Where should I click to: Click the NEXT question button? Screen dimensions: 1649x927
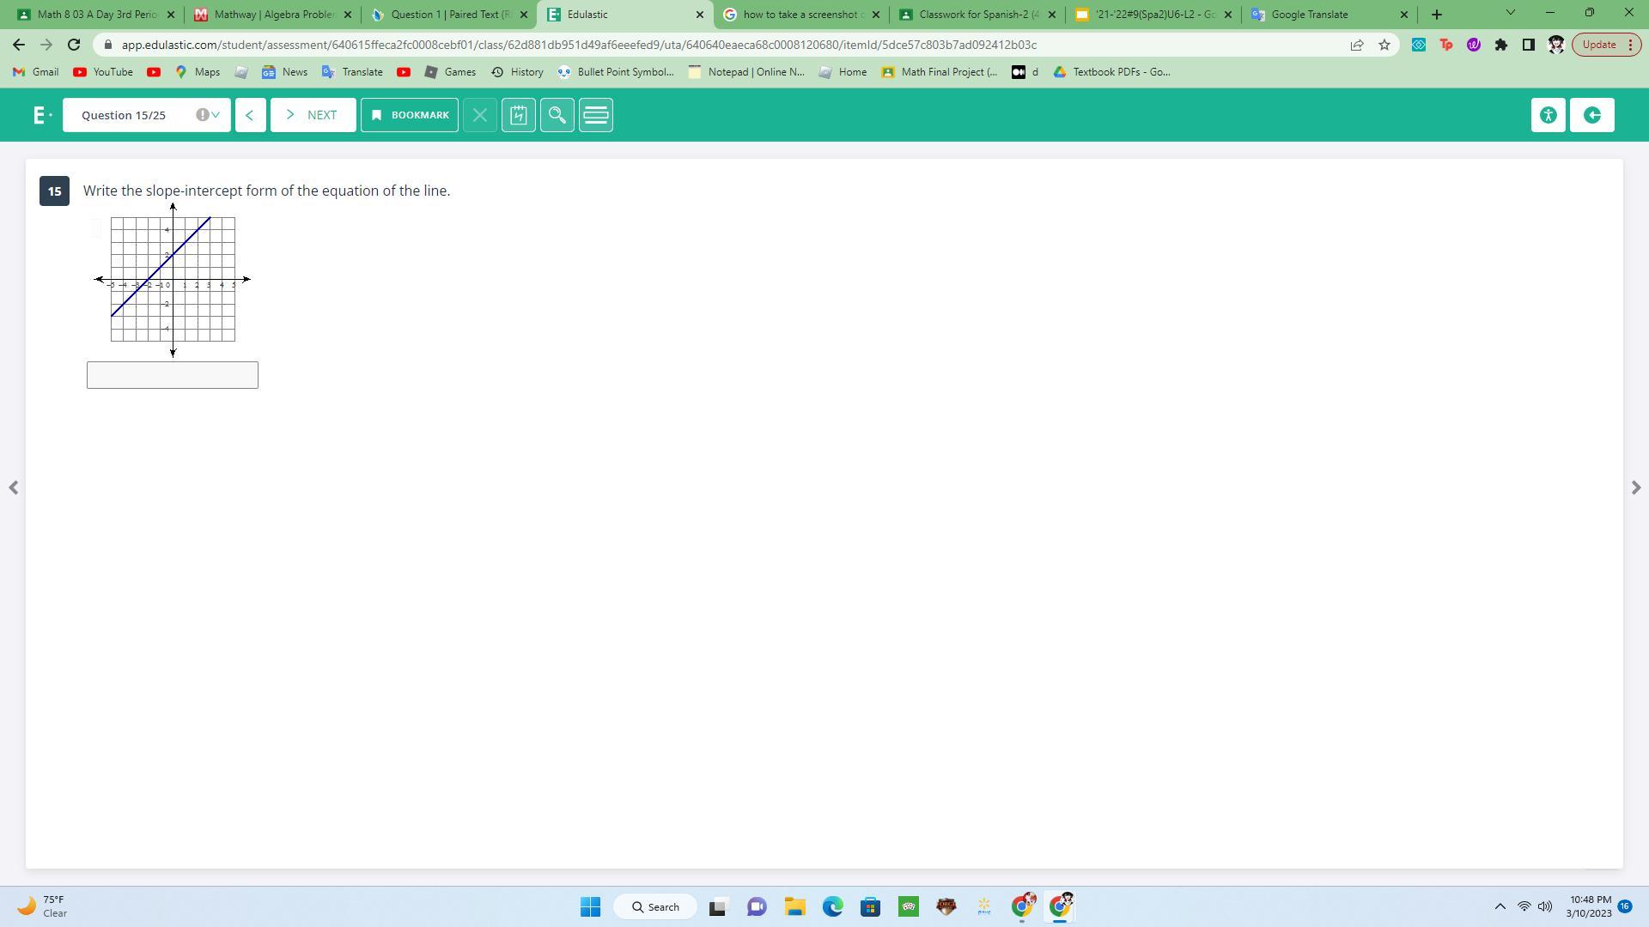coord(313,115)
